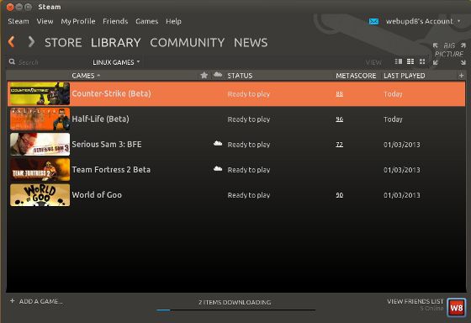Screen dimensions: 471x323
Task: Open the W8 avatar icon
Action: pos(456,307)
